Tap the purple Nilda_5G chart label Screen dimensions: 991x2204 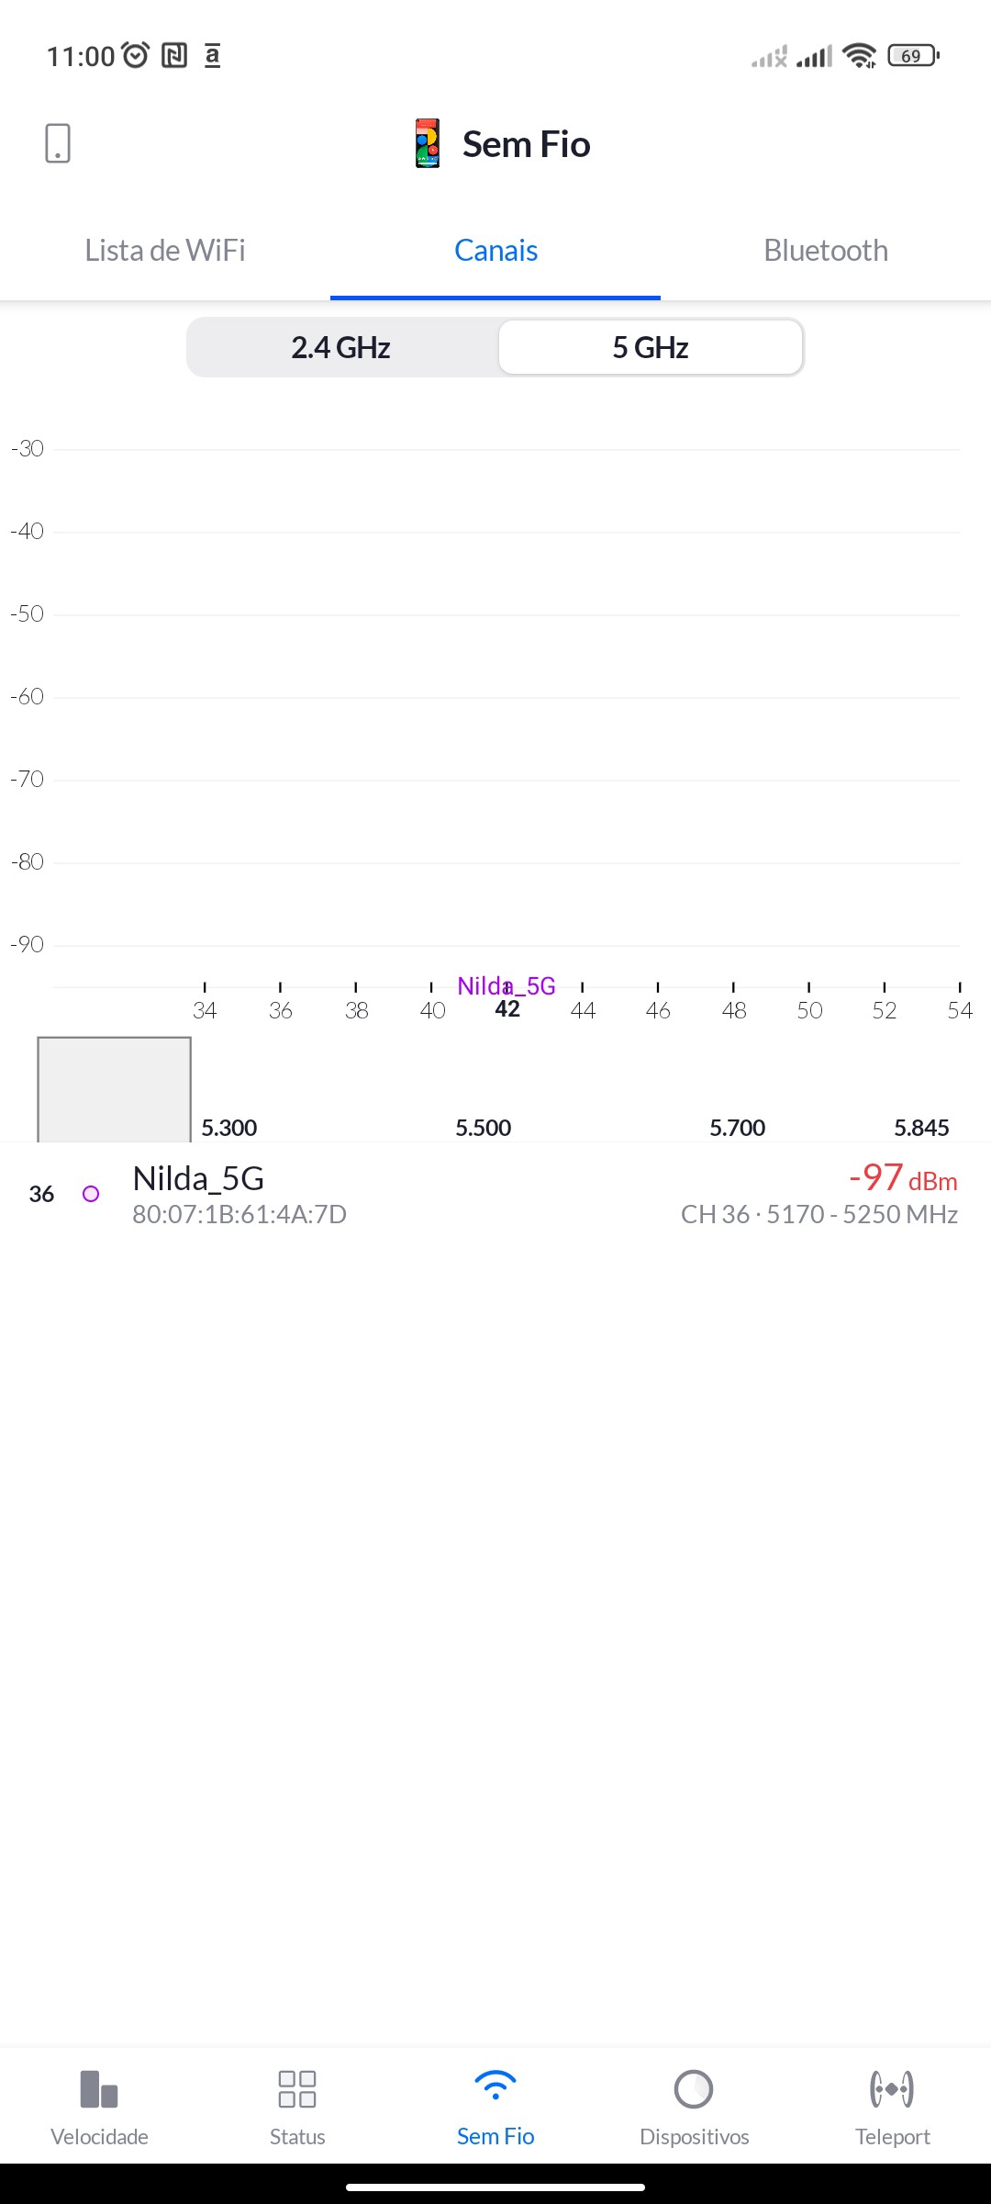coord(507,986)
